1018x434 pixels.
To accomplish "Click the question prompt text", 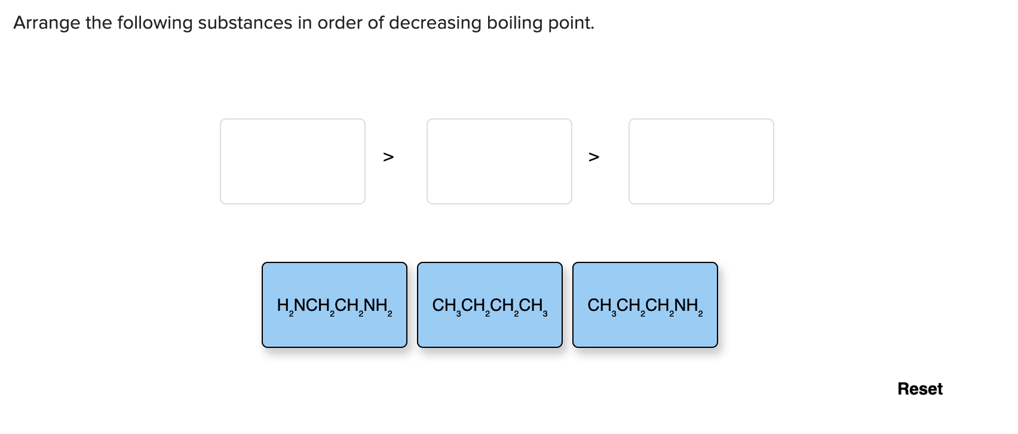I will point(303,23).
